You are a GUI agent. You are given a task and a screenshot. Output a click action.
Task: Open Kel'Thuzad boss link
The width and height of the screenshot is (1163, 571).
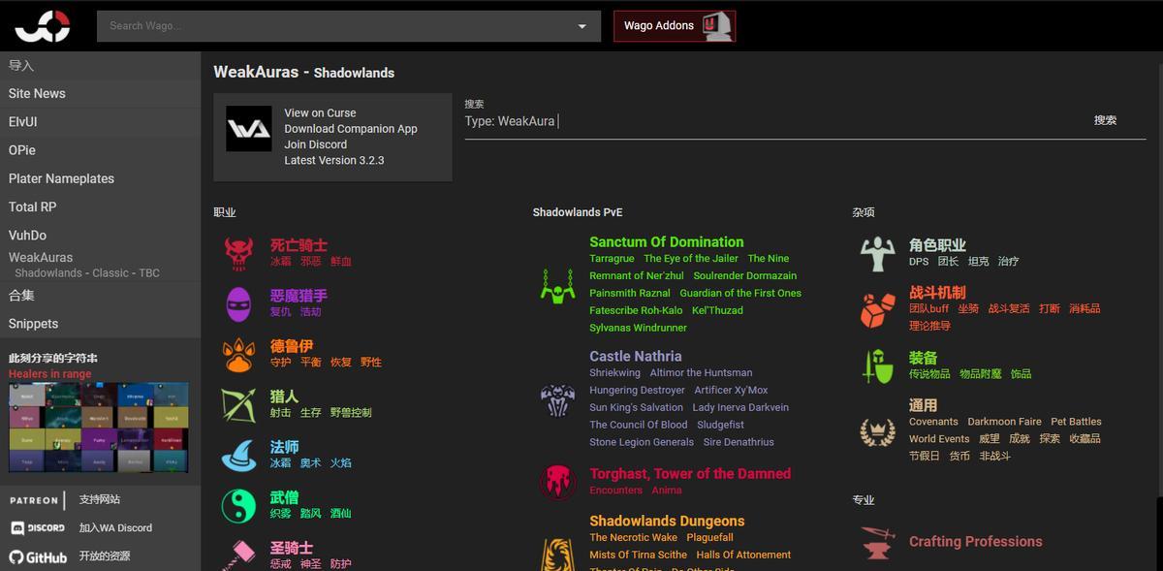pos(717,310)
